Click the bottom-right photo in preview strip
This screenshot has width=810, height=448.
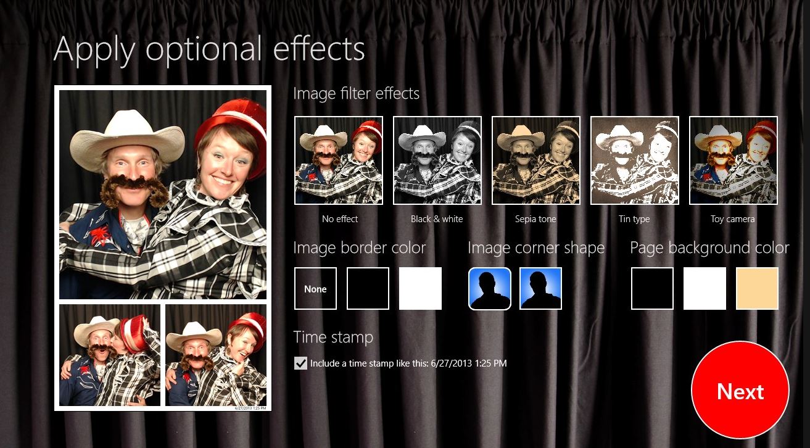[x=216, y=354]
